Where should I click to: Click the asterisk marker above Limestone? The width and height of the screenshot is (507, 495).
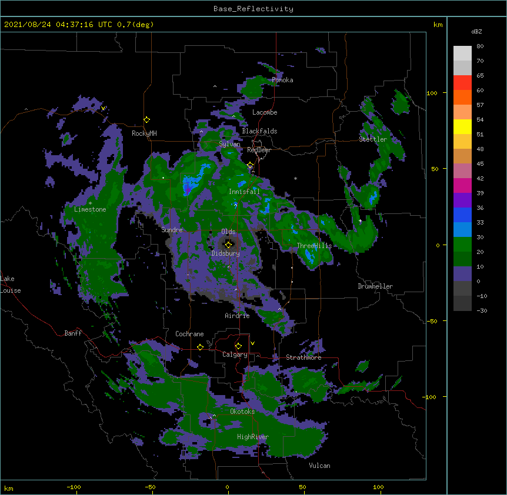[90, 203]
